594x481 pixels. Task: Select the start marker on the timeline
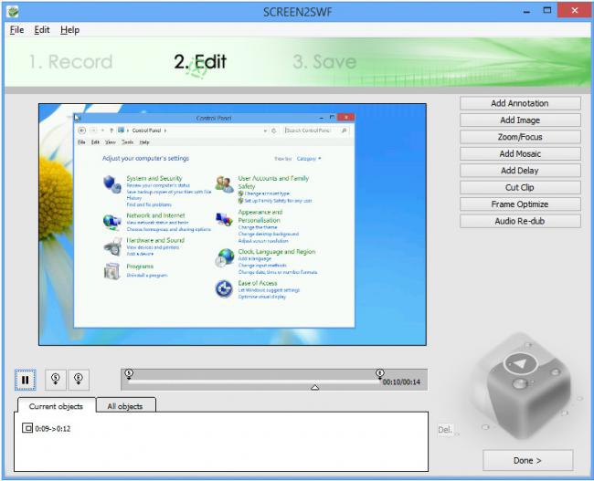click(129, 374)
